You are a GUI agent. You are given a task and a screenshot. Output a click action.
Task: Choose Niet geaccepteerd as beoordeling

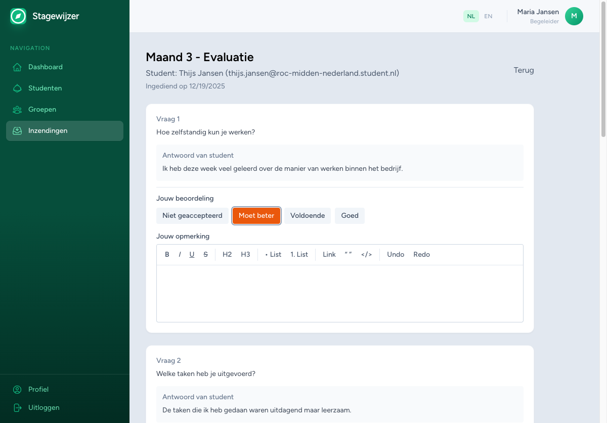click(x=192, y=216)
